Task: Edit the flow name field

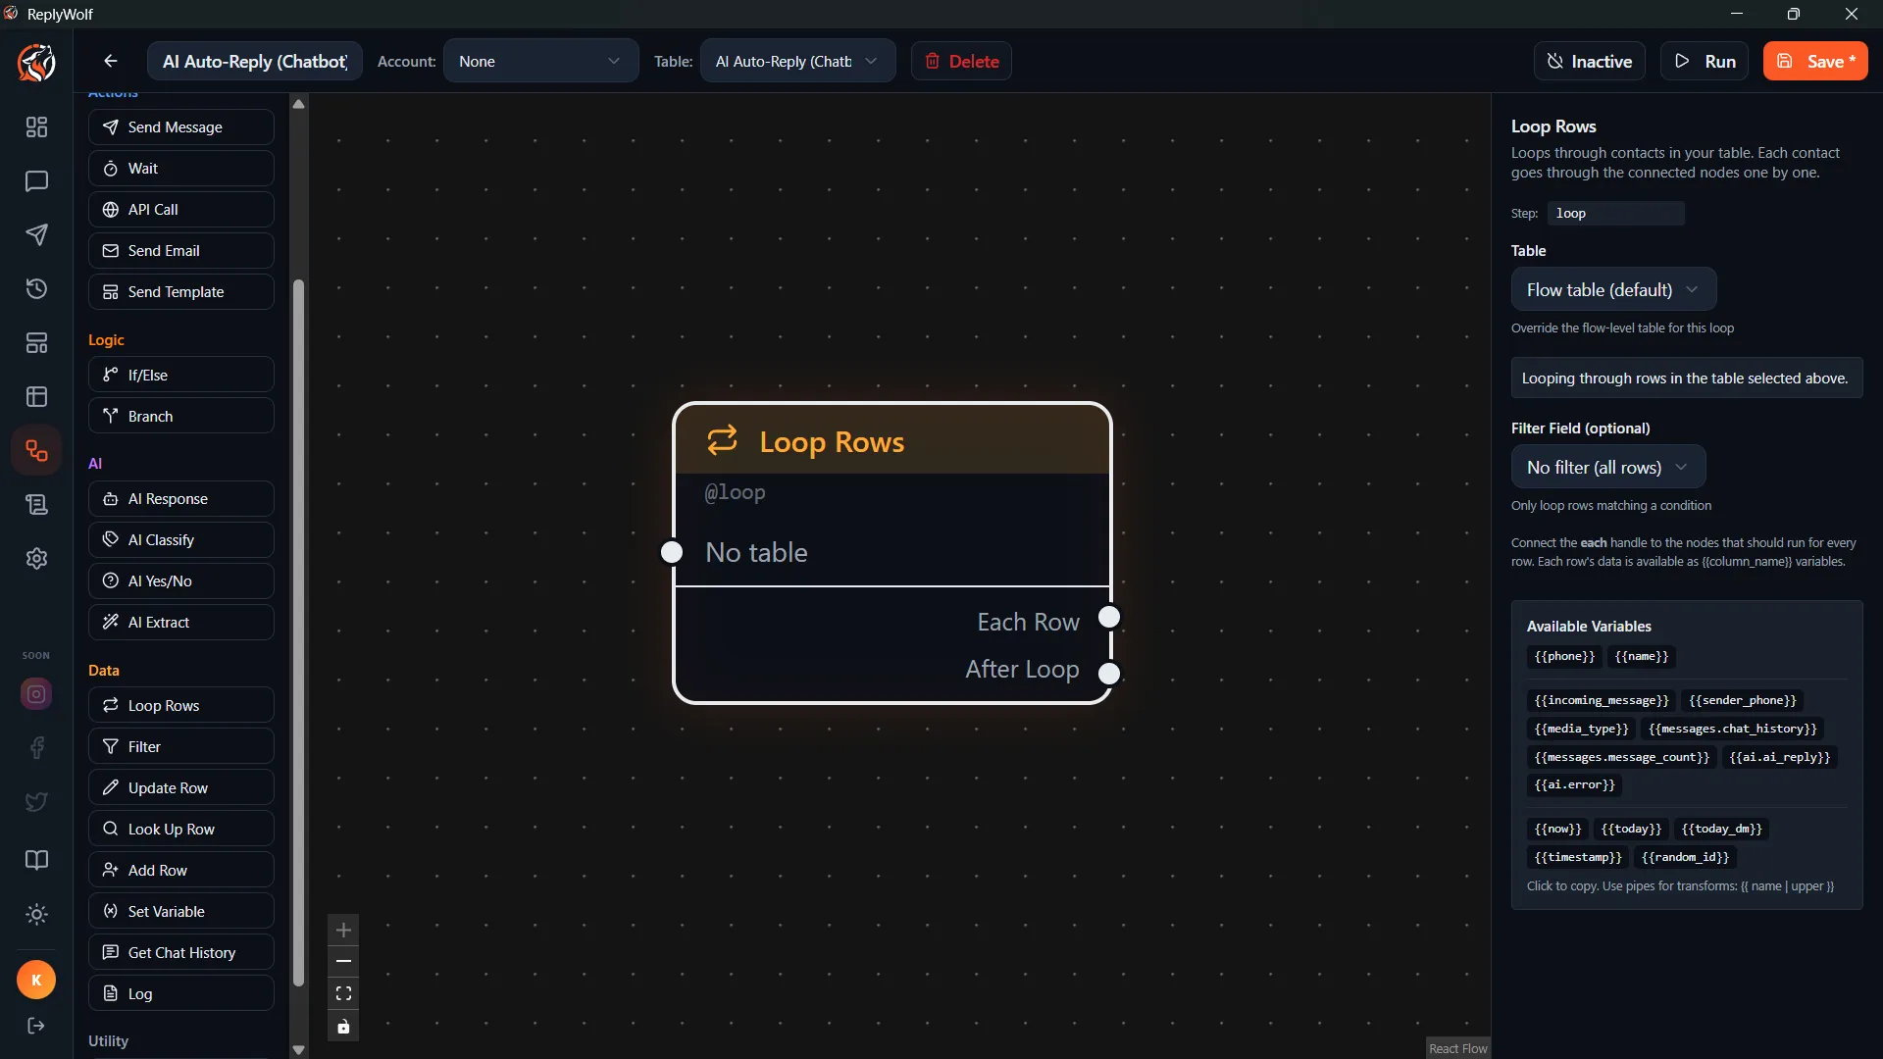Action: pos(255,61)
